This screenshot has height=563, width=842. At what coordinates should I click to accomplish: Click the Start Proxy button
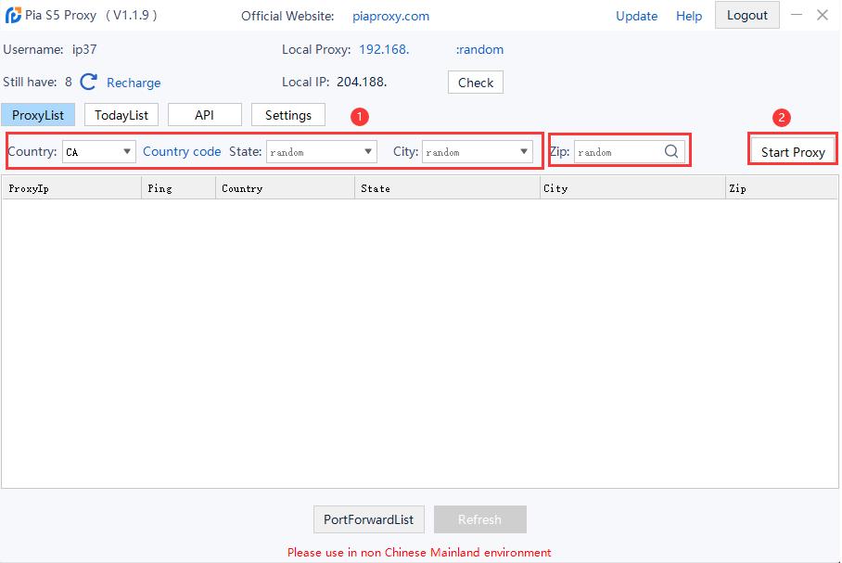point(793,152)
